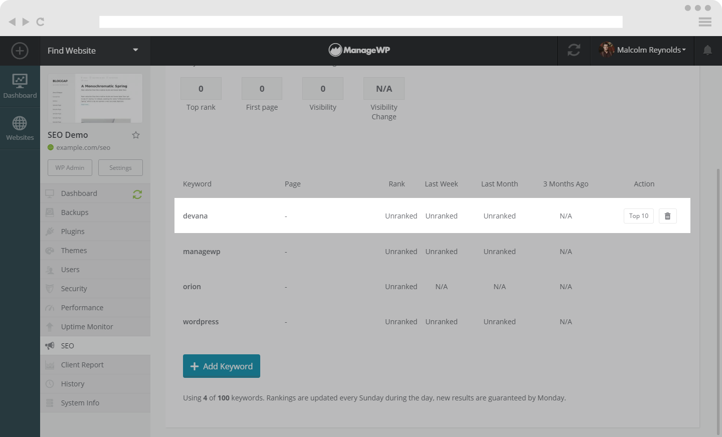Click the Top 10 button for devana
The image size is (722, 437).
click(639, 216)
